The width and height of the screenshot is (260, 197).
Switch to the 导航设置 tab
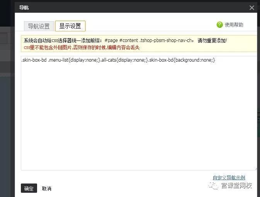click(x=39, y=26)
